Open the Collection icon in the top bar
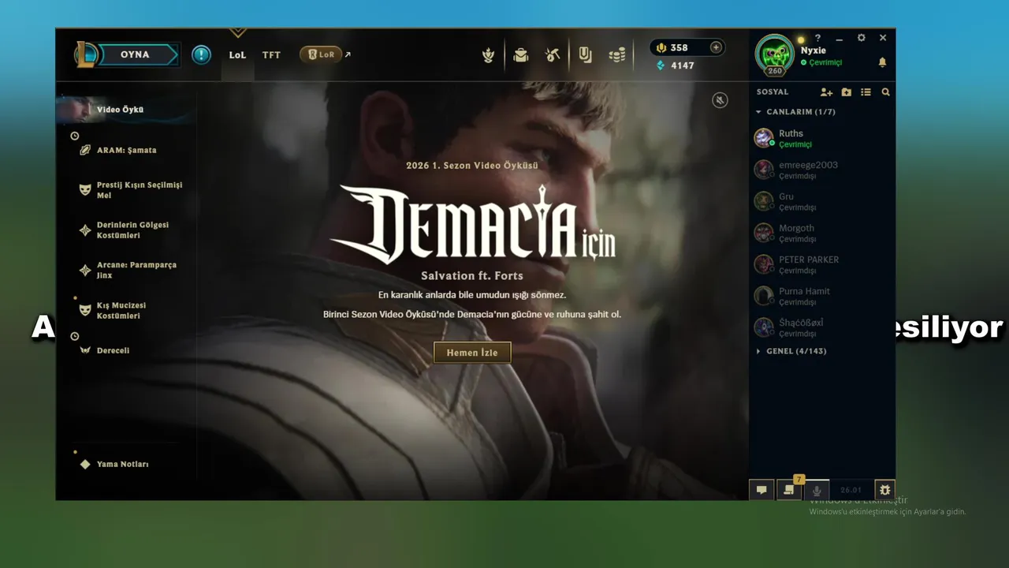 (x=488, y=54)
